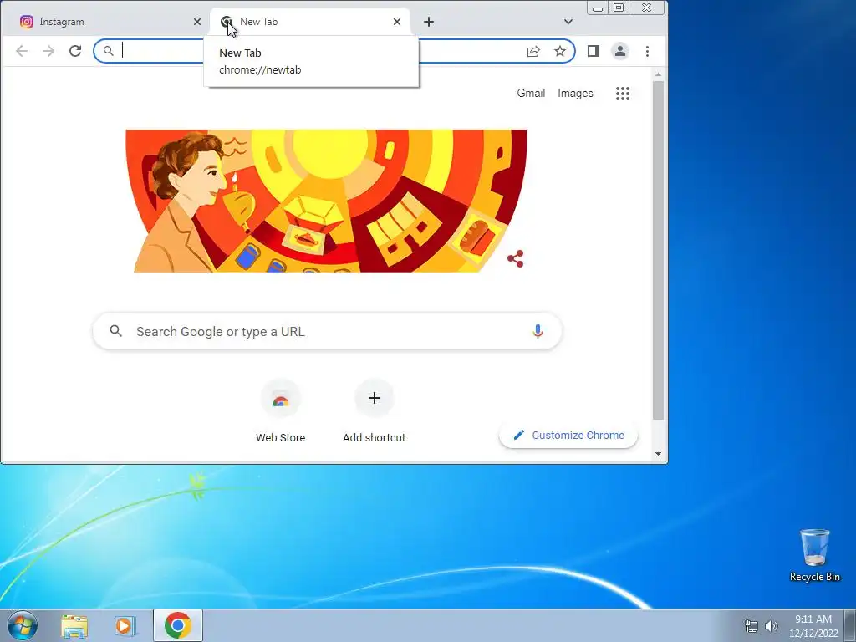Select the New Tab tab
The height and width of the screenshot is (642, 856).
coord(311,22)
